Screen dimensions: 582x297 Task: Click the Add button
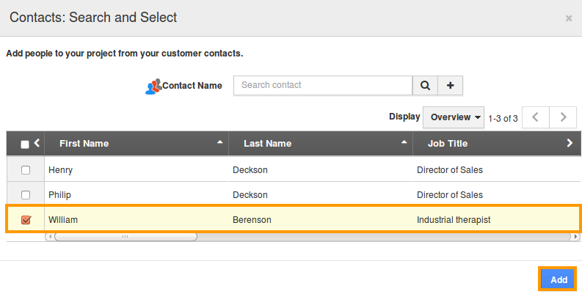(559, 280)
